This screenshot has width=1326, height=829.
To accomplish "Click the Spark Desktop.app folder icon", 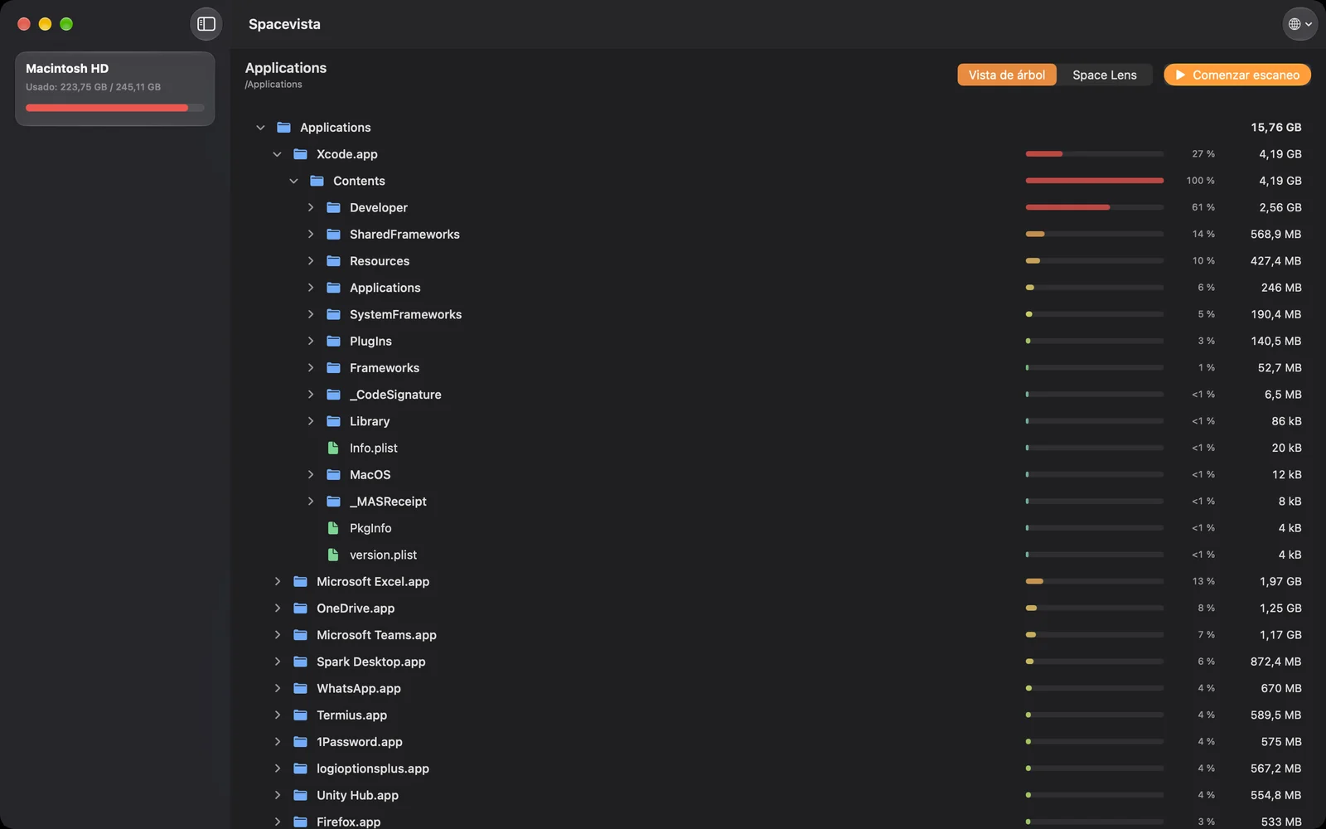I will coord(300,662).
